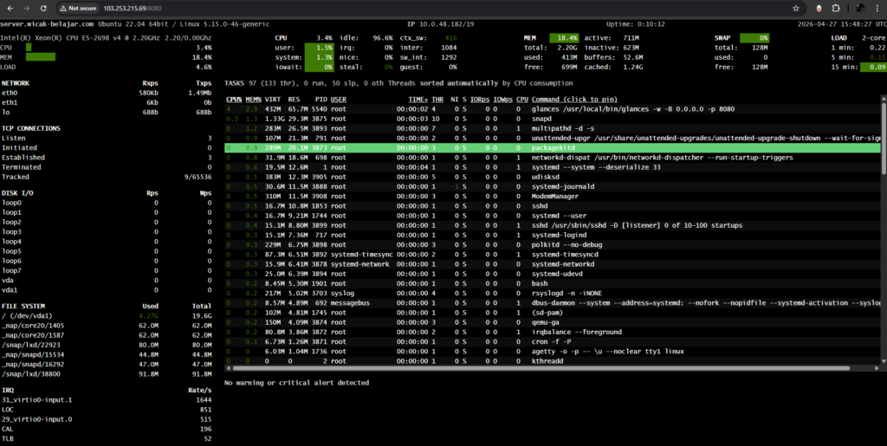This screenshot has height=446, width=887.
Task: Sort processes by IORps column header
Action: 480,100
